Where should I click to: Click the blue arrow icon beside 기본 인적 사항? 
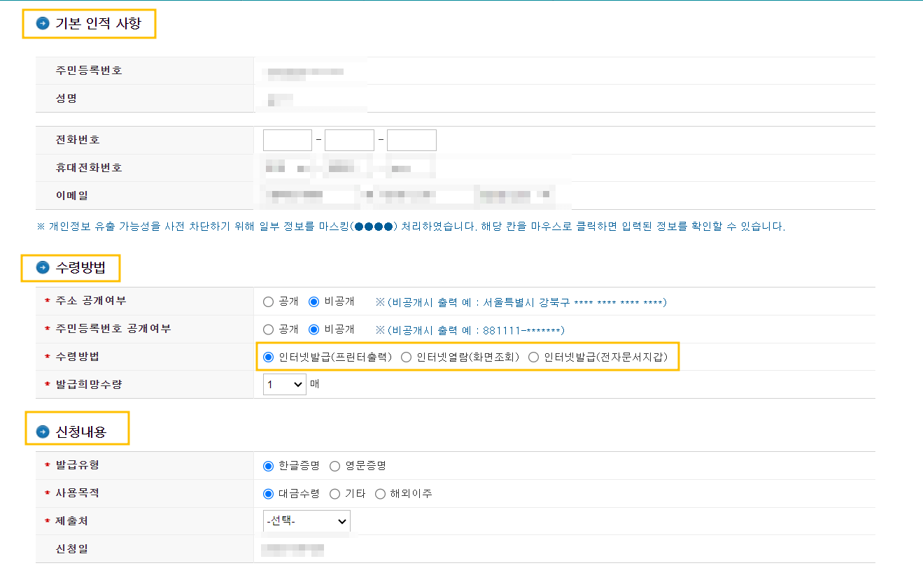click(x=42, y=23)
